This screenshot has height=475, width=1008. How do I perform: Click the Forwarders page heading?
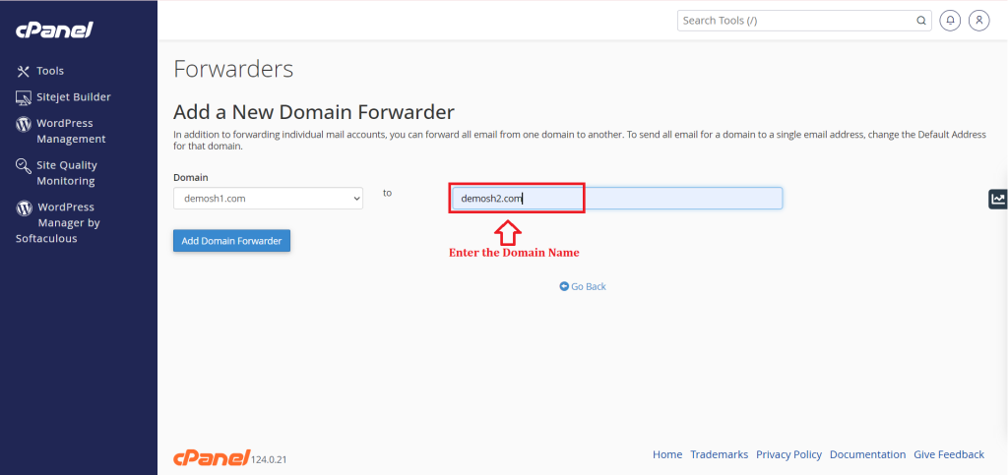pos(233,69)
